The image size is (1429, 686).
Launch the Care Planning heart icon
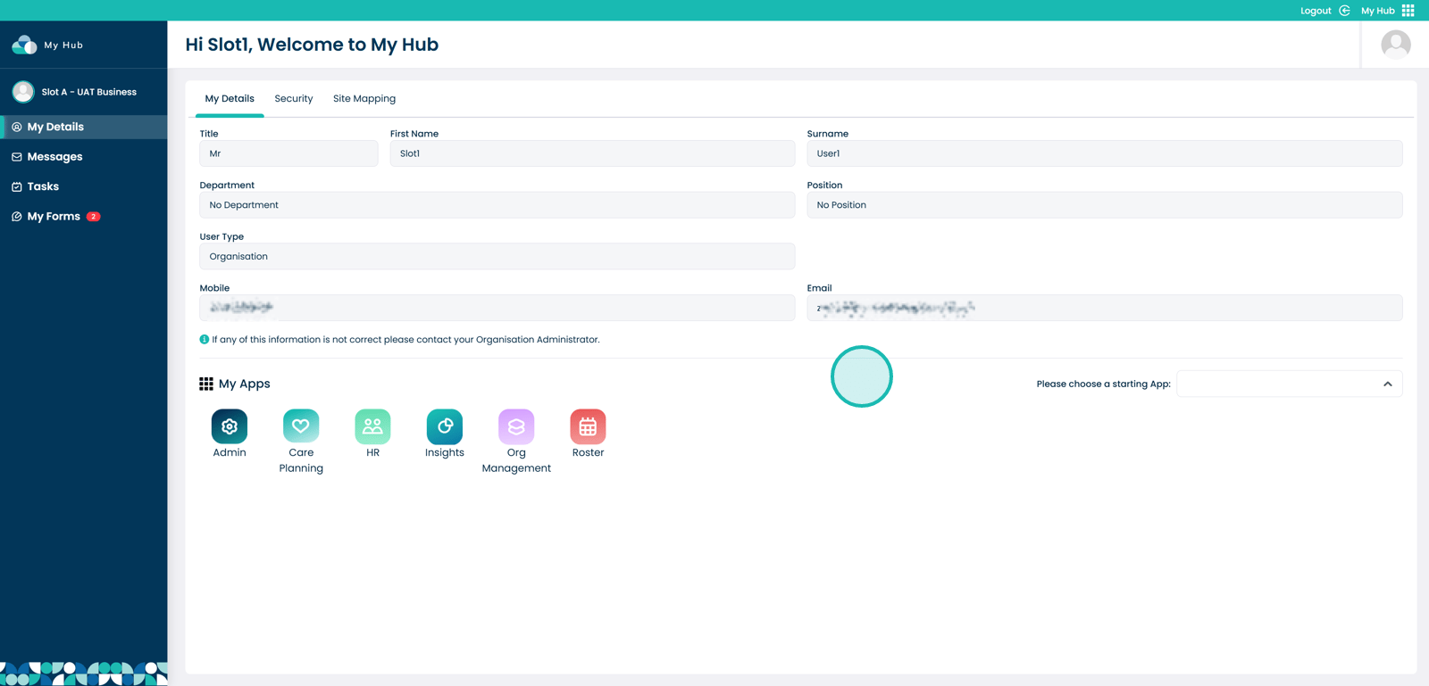click(x=301, y=426)
